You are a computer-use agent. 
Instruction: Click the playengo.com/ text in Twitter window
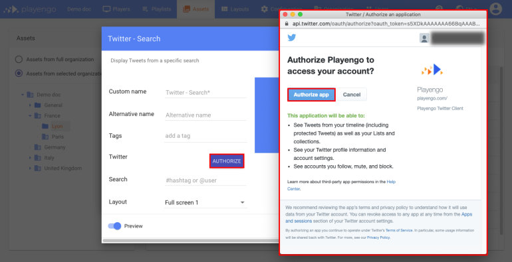[432, 98]
